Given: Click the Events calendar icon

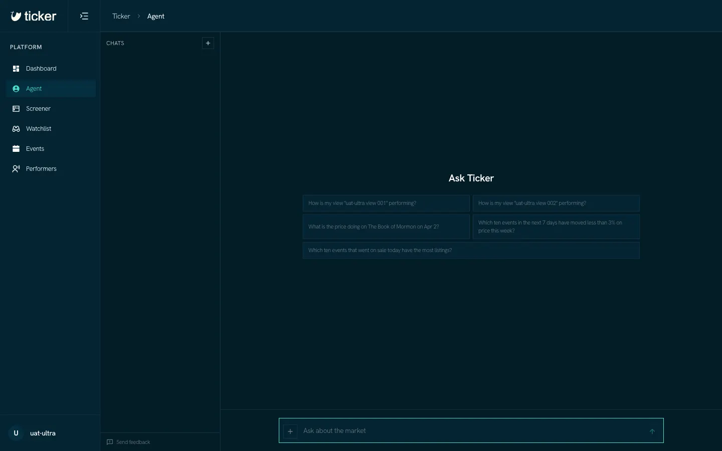Looking at the screenshot, I should click(x=16, y=149).
